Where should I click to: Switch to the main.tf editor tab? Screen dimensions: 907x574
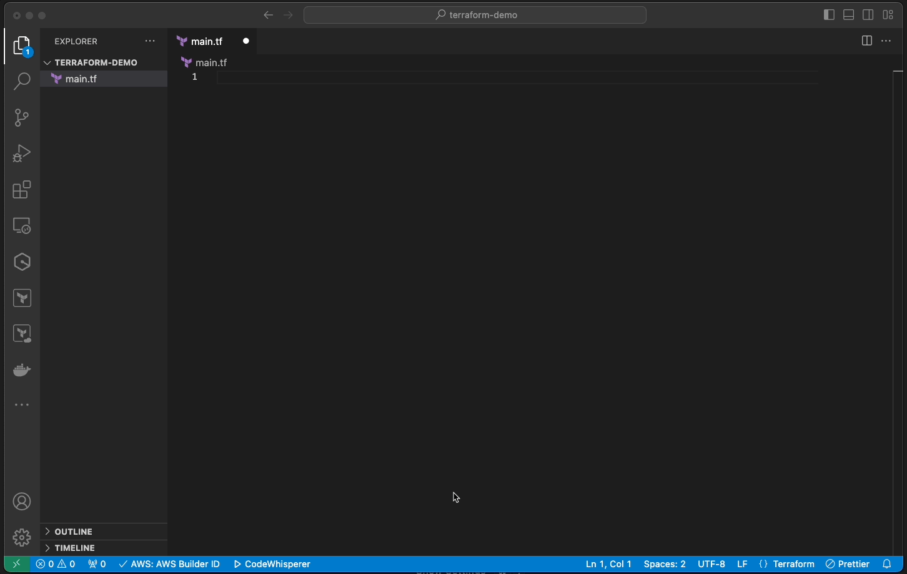pyautogui.click(x=206, y=41)
